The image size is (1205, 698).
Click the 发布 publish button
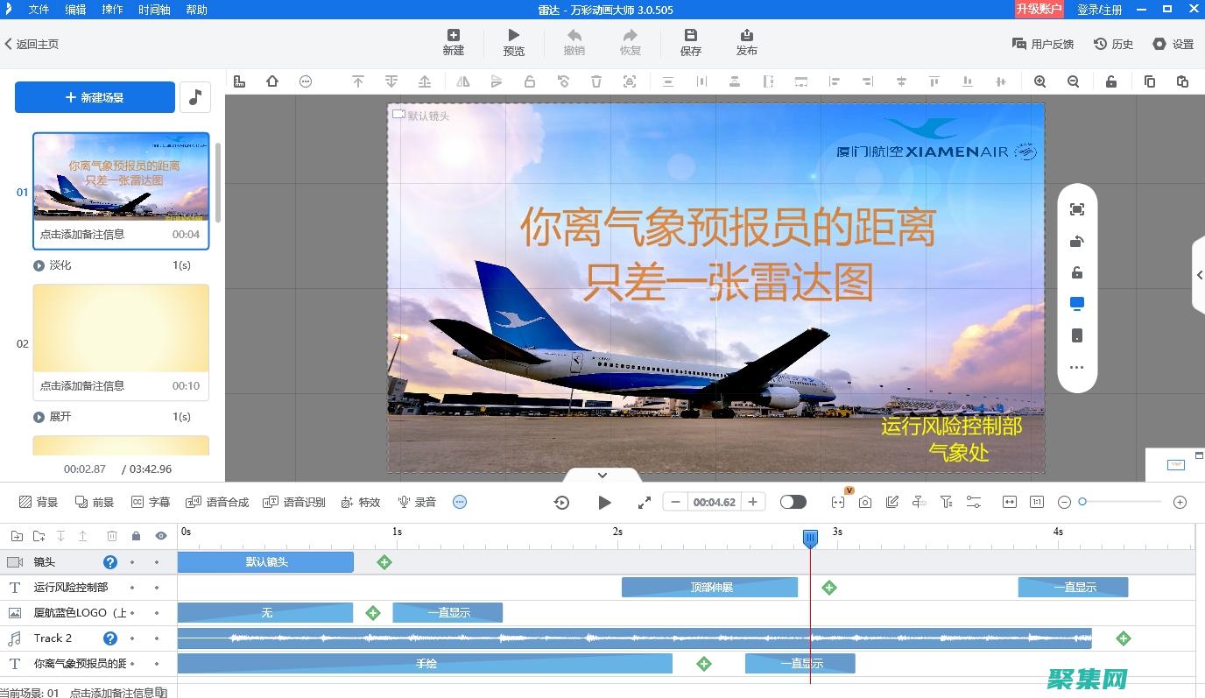pyautogui.click(x=747, y=41)
